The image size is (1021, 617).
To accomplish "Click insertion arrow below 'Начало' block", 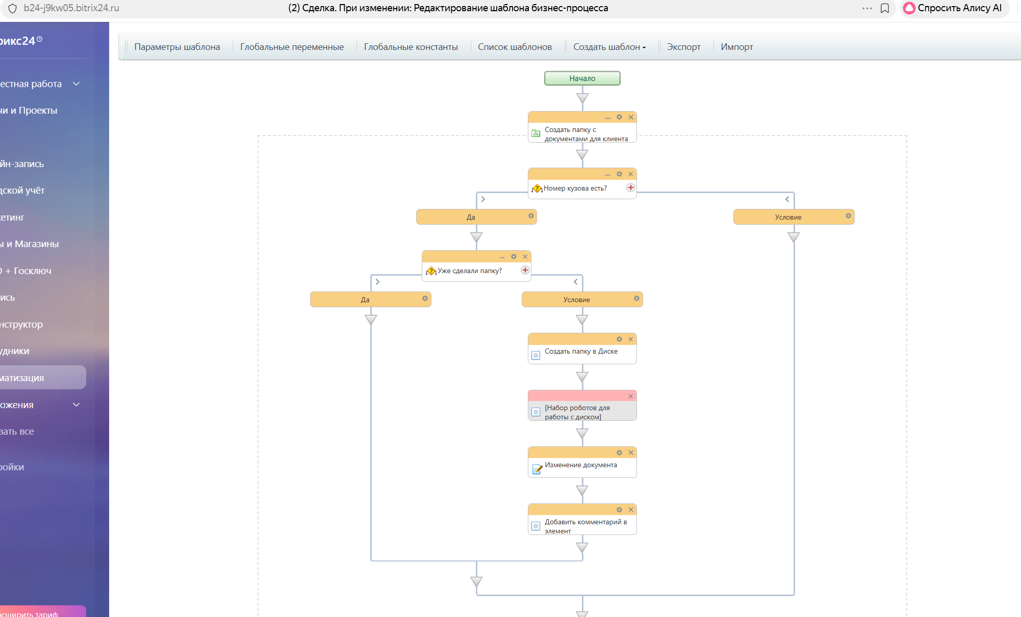I will pos(582,98).
